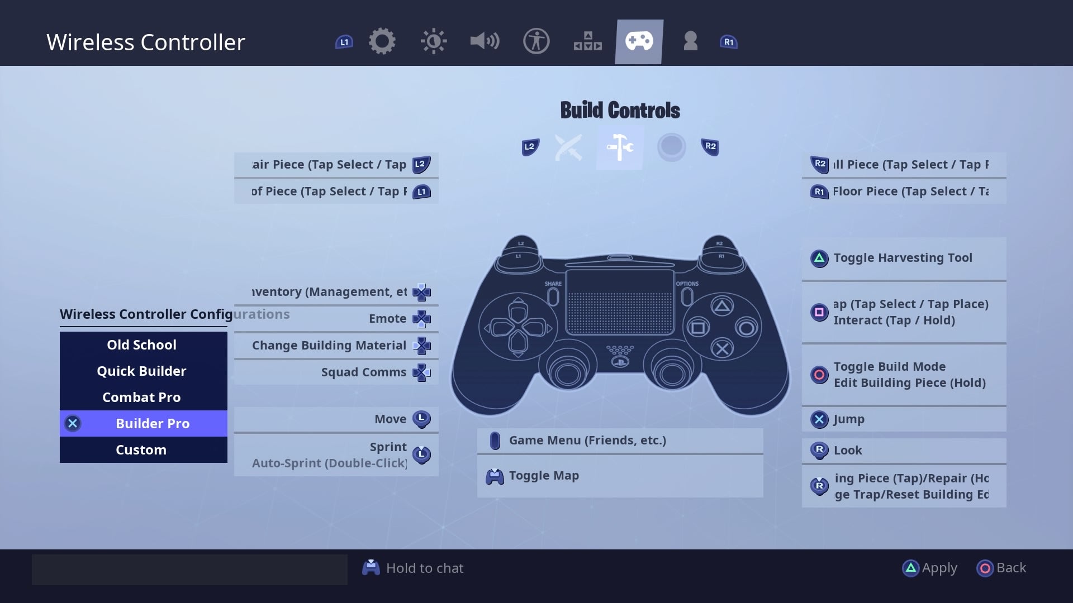Apply the selected controller configuration

pos(928,567)
